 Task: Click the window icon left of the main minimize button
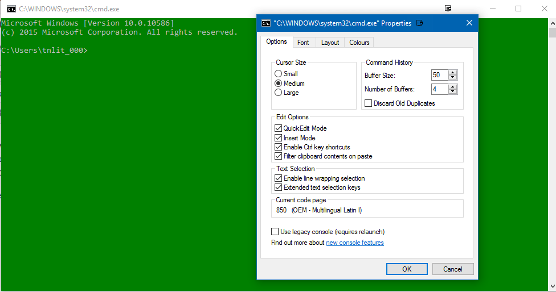(x=448, y=8)
